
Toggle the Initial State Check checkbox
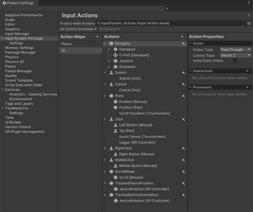point(235,61)
